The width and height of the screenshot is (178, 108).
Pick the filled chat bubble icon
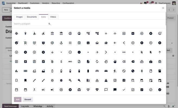[115, 90]
